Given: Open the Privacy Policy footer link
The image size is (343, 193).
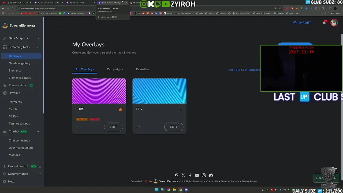Looking at the screenshot, I should (249, 181).
